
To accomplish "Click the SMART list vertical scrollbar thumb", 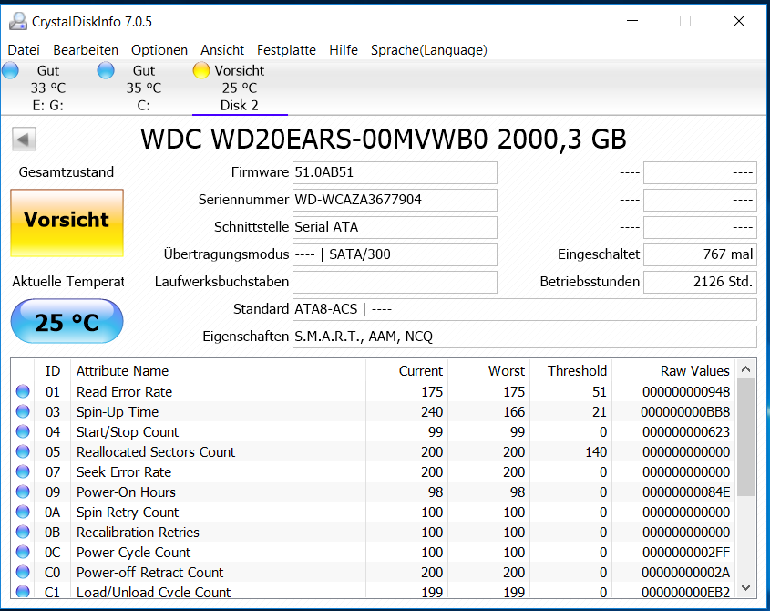I will pyautogui.click(x=746, y=438).
